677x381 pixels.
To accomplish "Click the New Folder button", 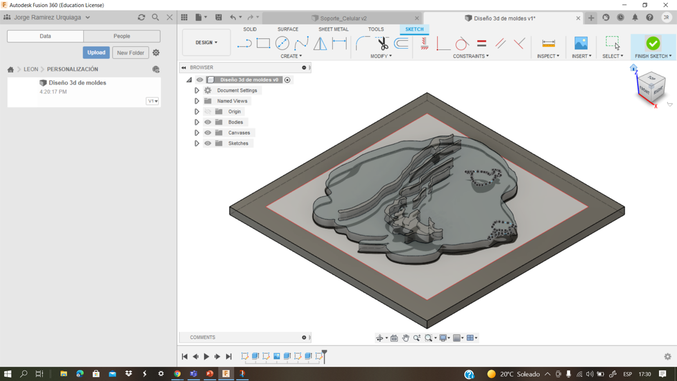I will [130, 53].
